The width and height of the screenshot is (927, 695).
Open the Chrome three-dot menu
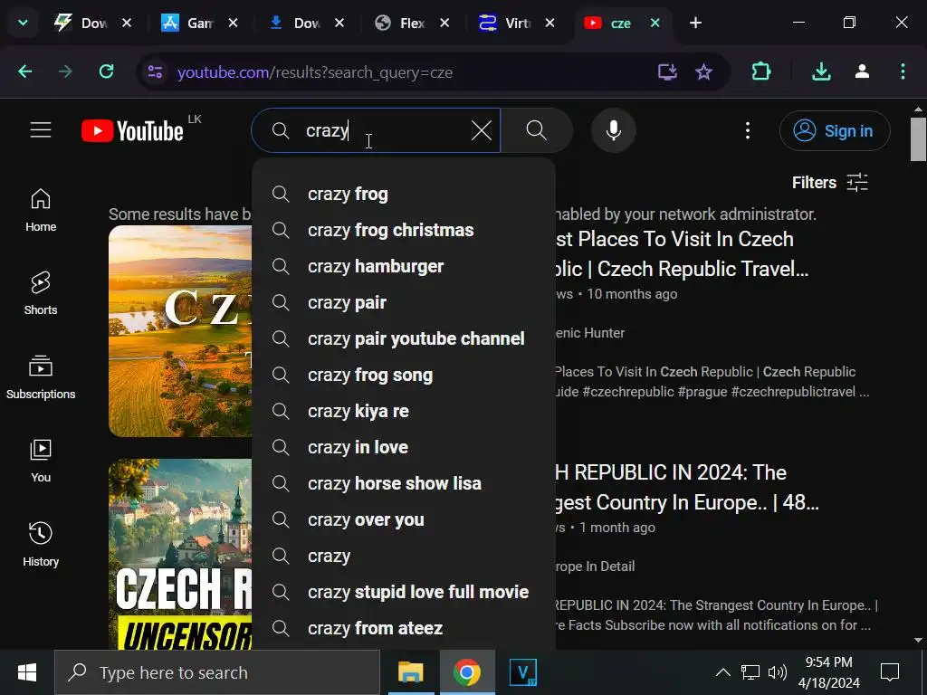903,72
